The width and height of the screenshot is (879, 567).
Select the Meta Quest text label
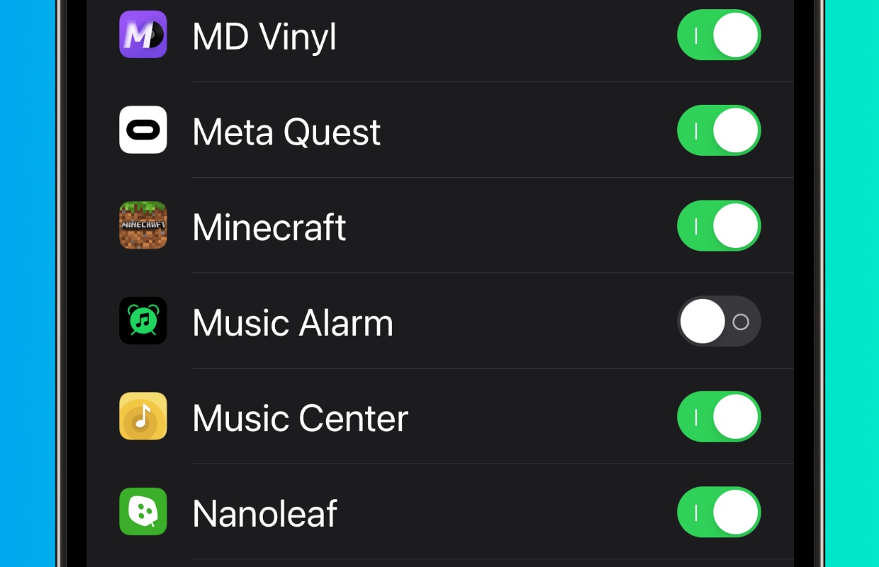click(286, 133)
